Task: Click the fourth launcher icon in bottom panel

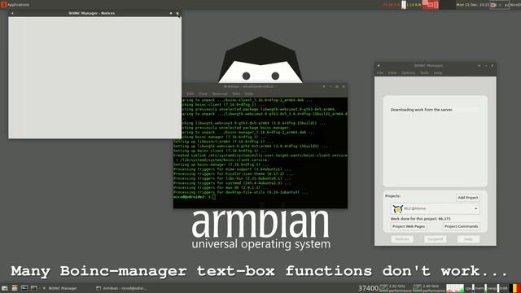Action: pos(34,288)
